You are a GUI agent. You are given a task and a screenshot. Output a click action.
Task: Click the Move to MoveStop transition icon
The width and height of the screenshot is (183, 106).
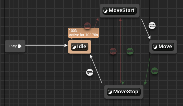point(155,71)
